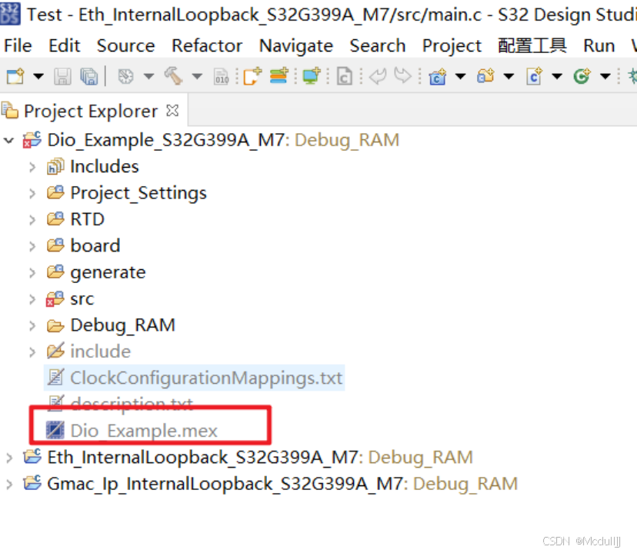Screen dimensions: 637x553
Task: Click the Redo arrow icon
Action: (403, 76)
